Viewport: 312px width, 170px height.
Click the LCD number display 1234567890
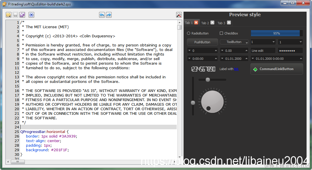(x=203, y=69)
